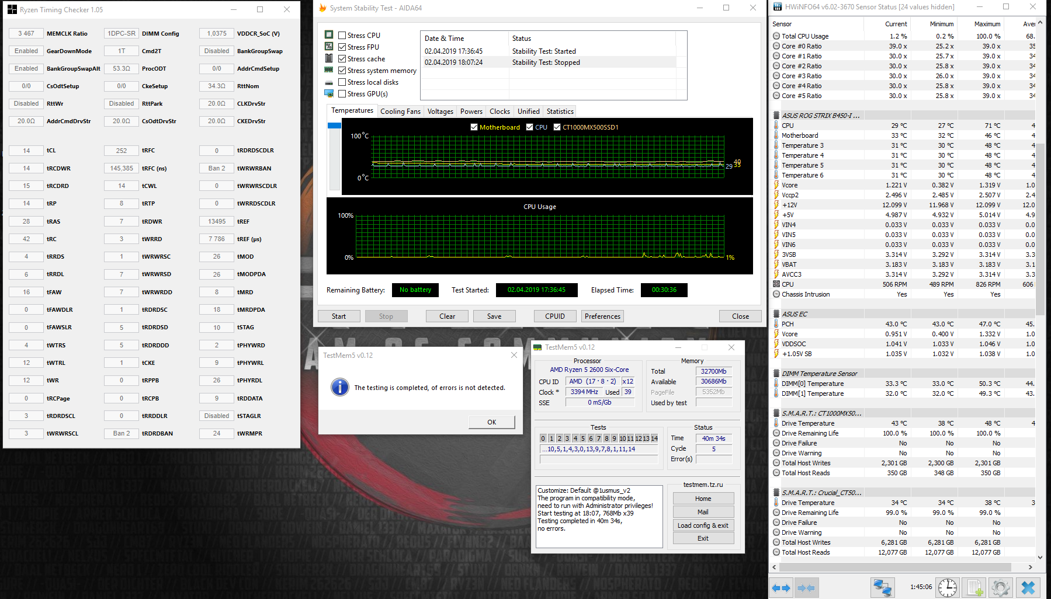Click the RAM module icon beside Stress system memory

pos(329,70)
